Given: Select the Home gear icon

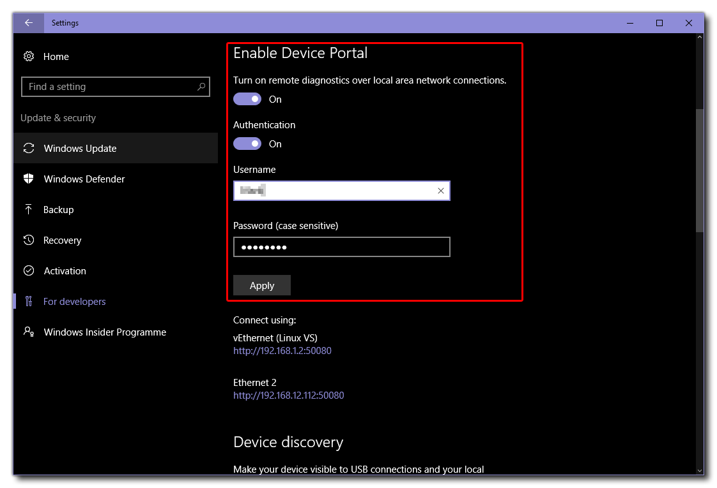Looking at the screenshot, I should 28,56.
